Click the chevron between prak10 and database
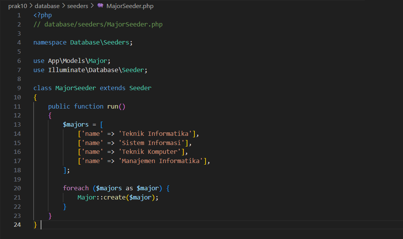 tap(31, 6)
